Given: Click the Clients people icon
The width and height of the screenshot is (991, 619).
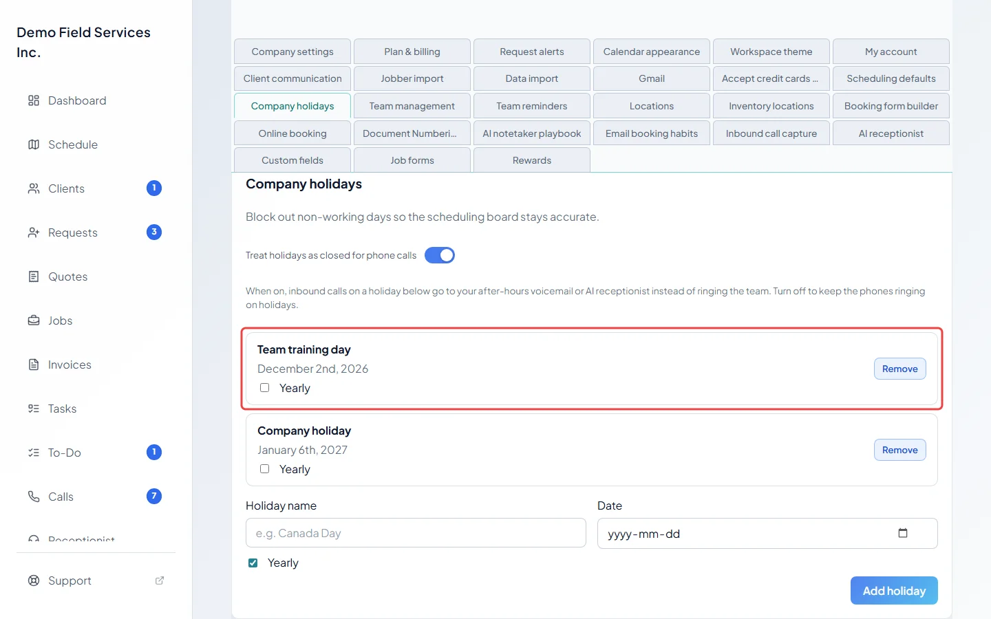Looking at the screenshot, I should coord(34,188).
